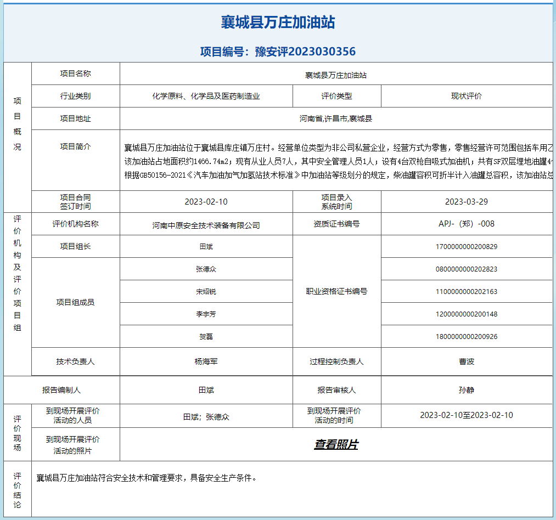Select certificate number 0800000000202823
Viewport: 556px width, 520px height.
467,269
